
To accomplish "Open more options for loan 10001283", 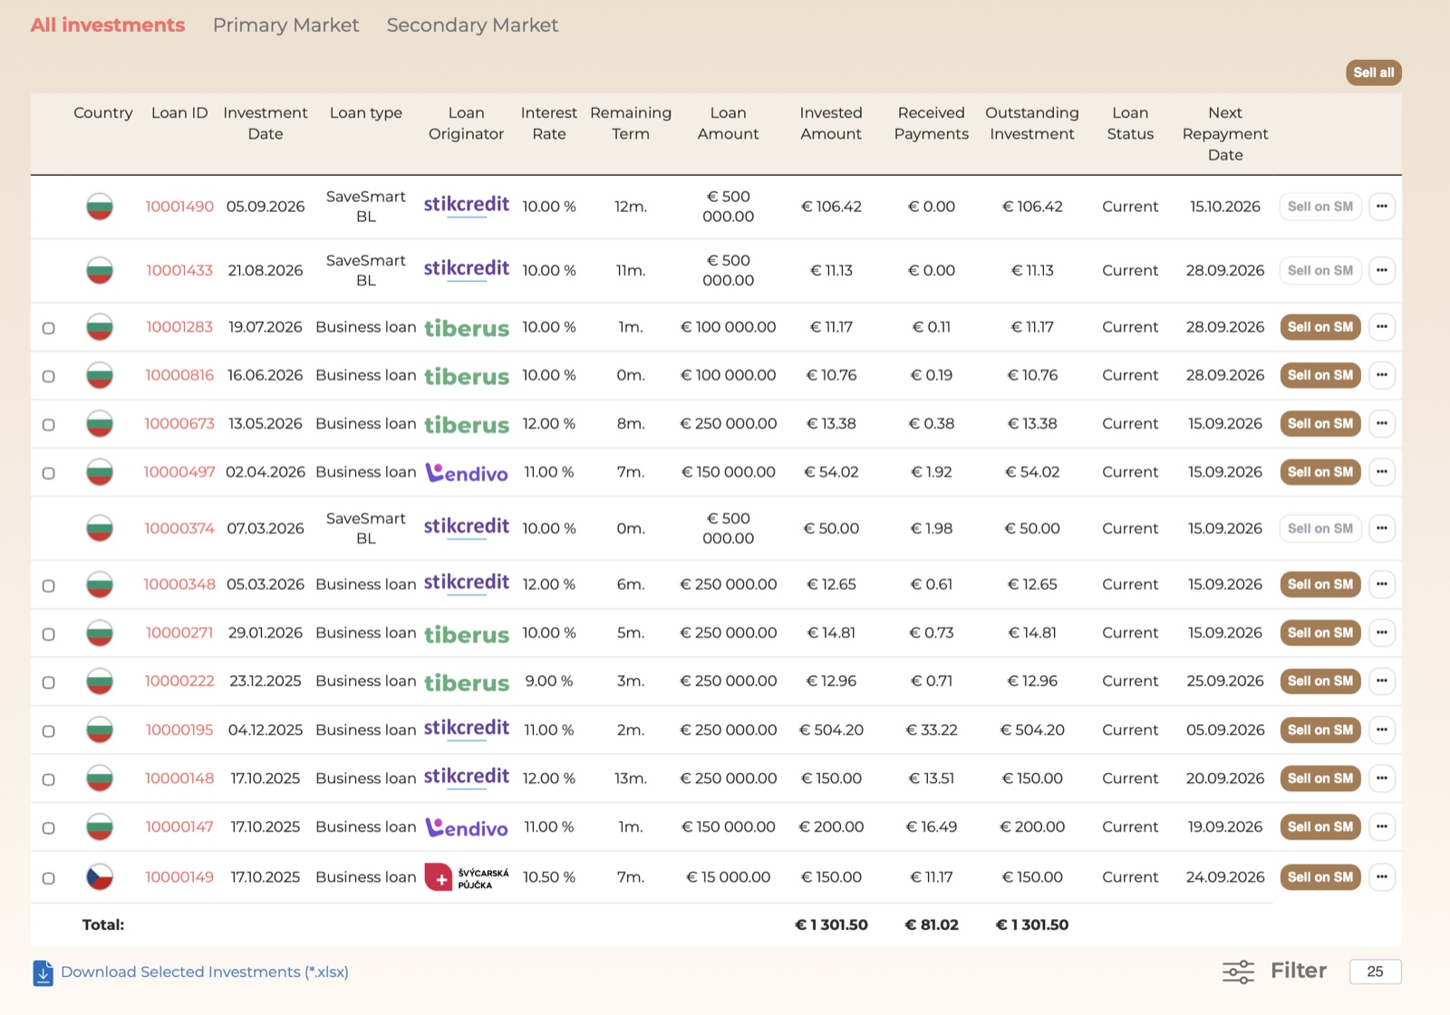I will click(1381, 327).
